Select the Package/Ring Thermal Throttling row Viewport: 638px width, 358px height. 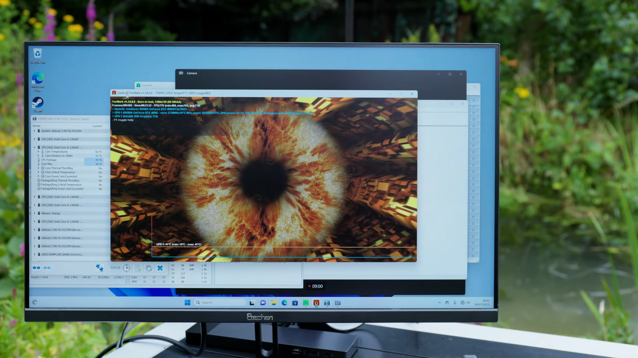(x=70, y=181)
